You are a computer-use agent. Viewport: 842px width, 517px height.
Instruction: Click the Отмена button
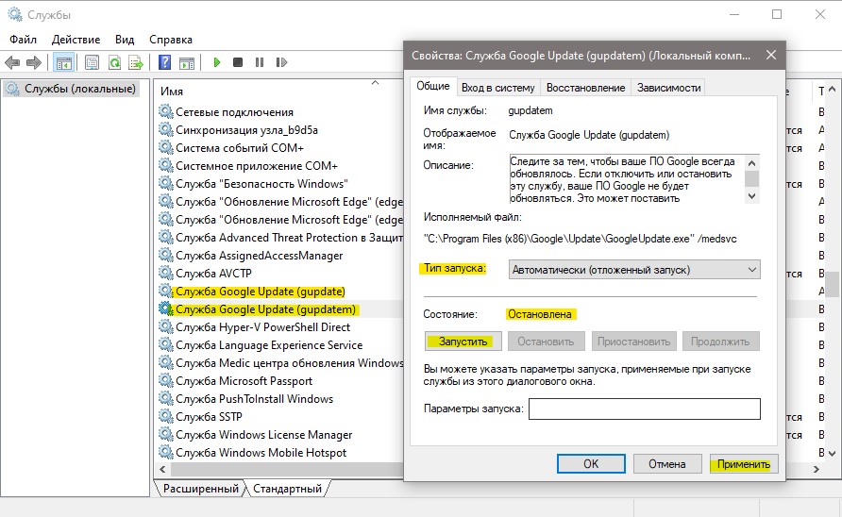[667, 464]
